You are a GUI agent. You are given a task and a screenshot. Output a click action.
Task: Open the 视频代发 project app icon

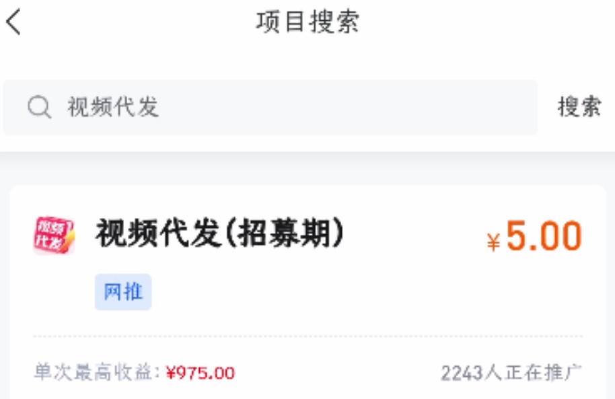tap(54, 235)
